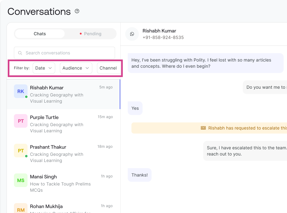
Task: Click Rishabh Kumar's name in chat header
Action: point(159,31)
